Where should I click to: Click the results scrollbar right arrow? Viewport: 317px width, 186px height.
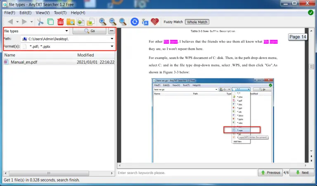112,173
